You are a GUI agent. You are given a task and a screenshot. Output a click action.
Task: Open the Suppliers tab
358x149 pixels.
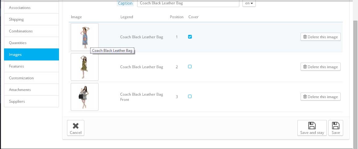point(32,101)
